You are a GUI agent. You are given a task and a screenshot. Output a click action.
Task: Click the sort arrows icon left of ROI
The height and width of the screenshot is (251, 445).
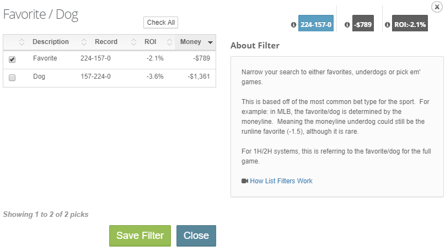click(133, 42)
